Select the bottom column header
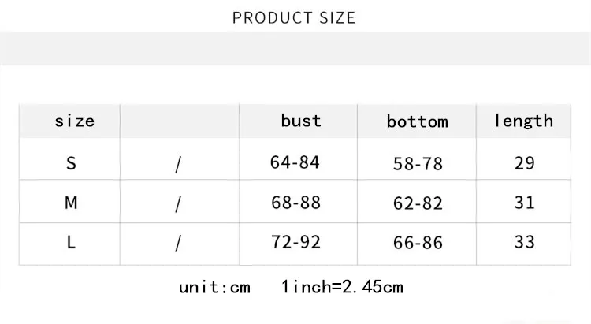The height and width of the screenshot is (324, 591). [417, 121]
